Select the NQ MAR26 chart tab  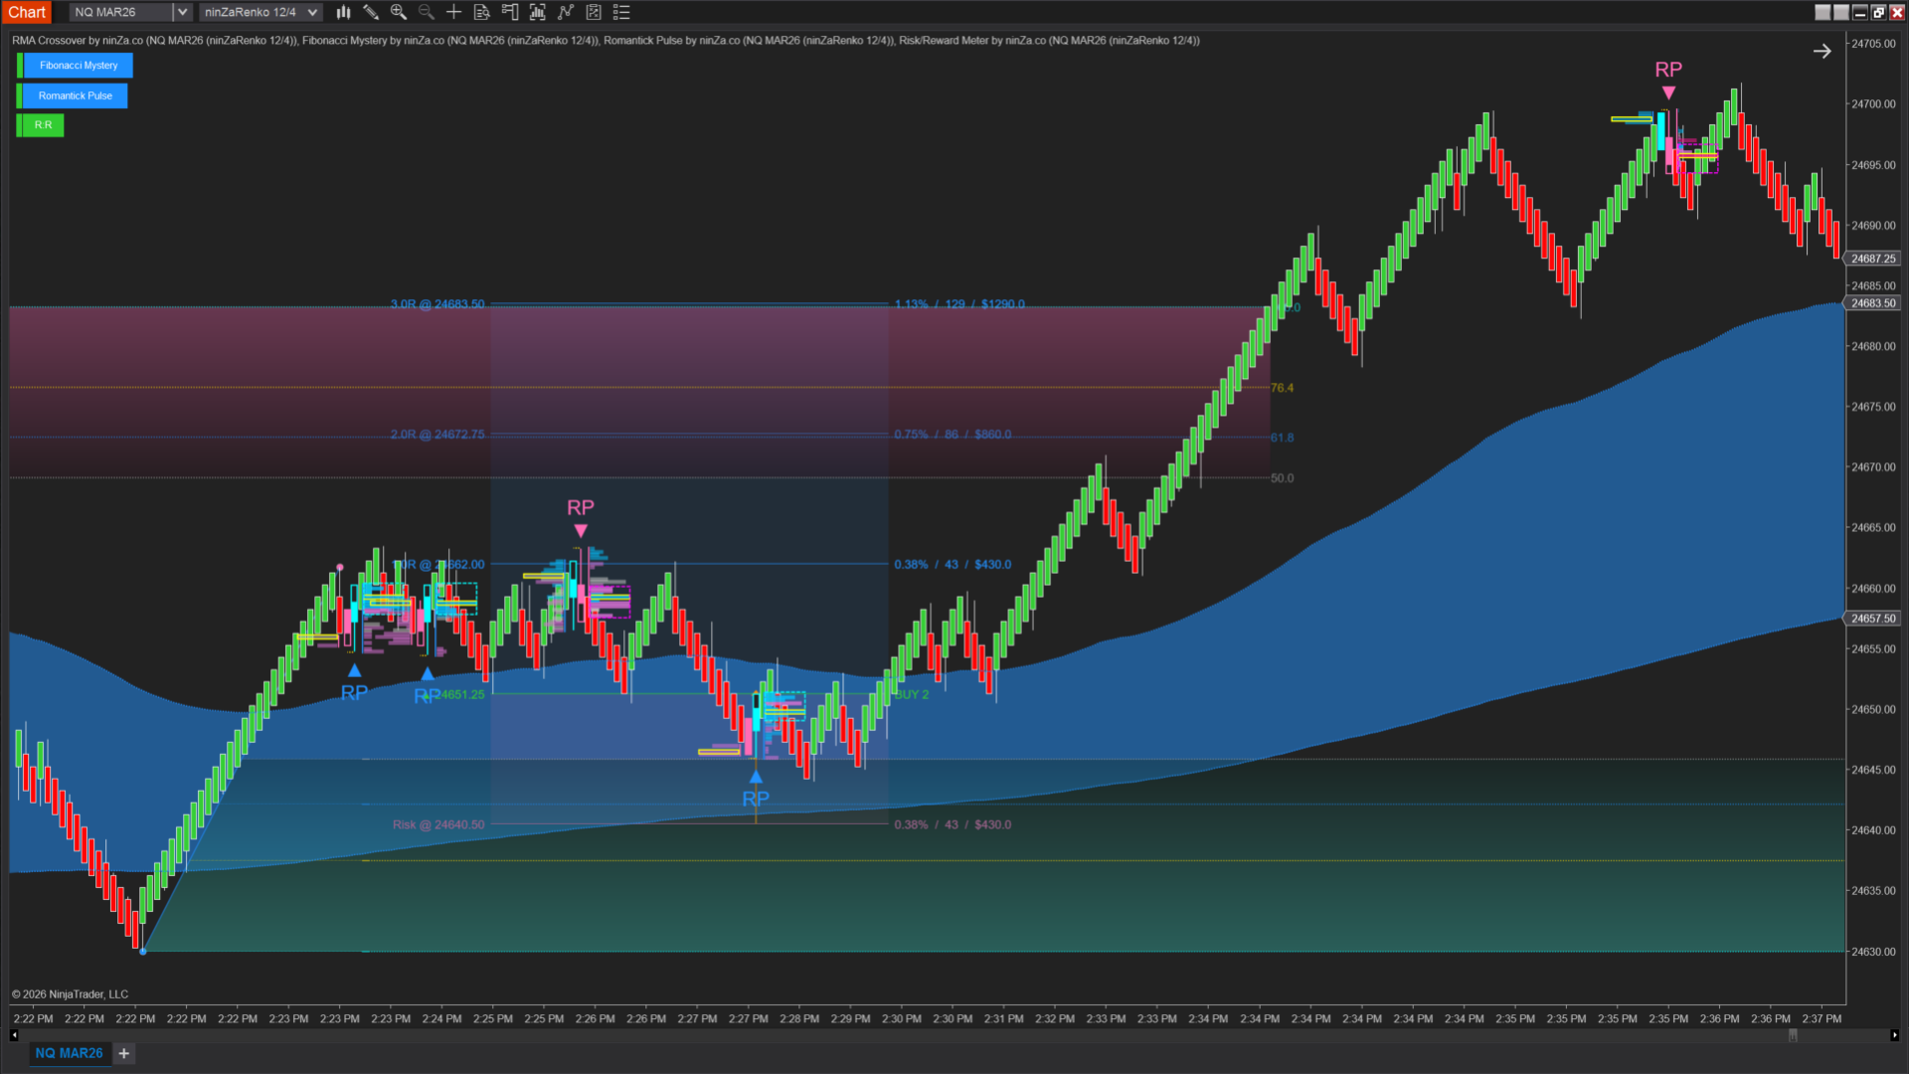click(69, 1053)
